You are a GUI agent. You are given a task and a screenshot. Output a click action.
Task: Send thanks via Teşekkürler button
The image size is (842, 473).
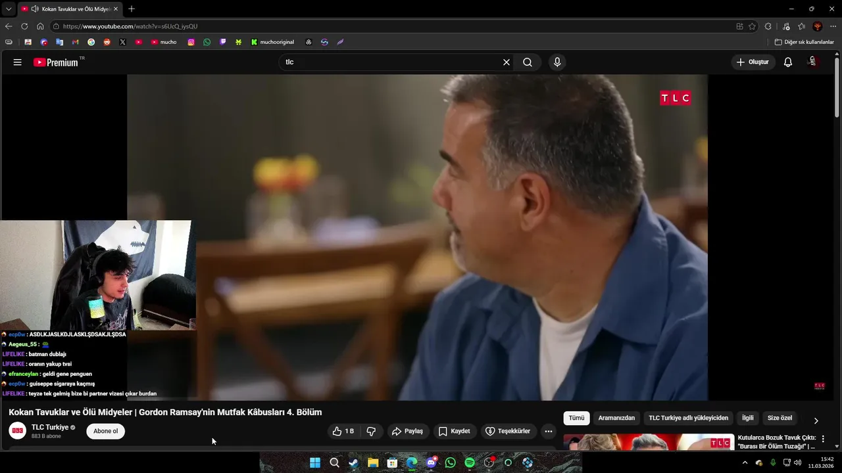(508, 432)
